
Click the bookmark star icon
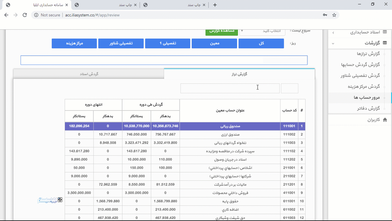pyautogui.click(x=334, y=15)
